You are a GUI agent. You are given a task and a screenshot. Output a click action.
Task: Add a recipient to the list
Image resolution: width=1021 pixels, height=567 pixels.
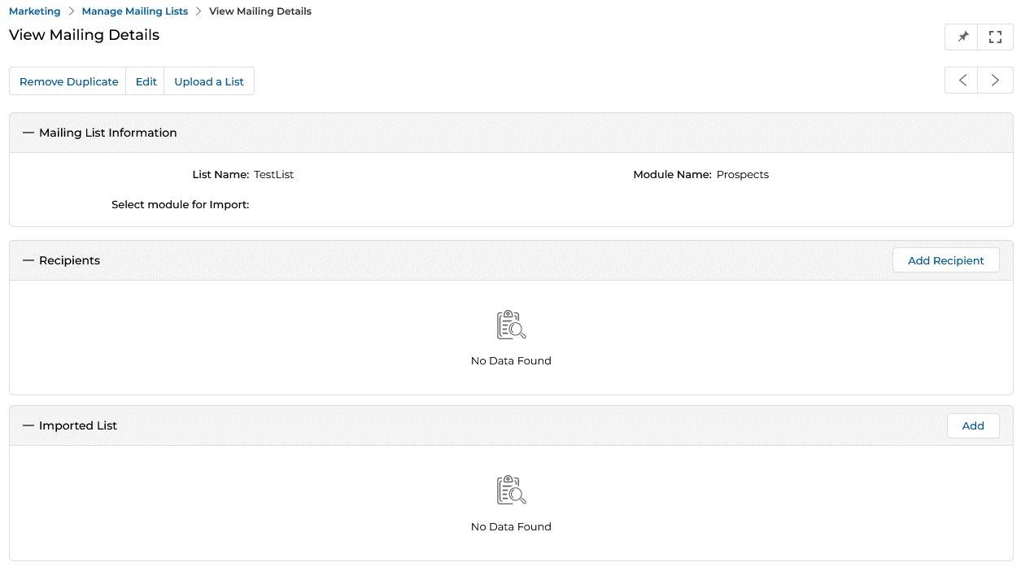pos(945,260)
